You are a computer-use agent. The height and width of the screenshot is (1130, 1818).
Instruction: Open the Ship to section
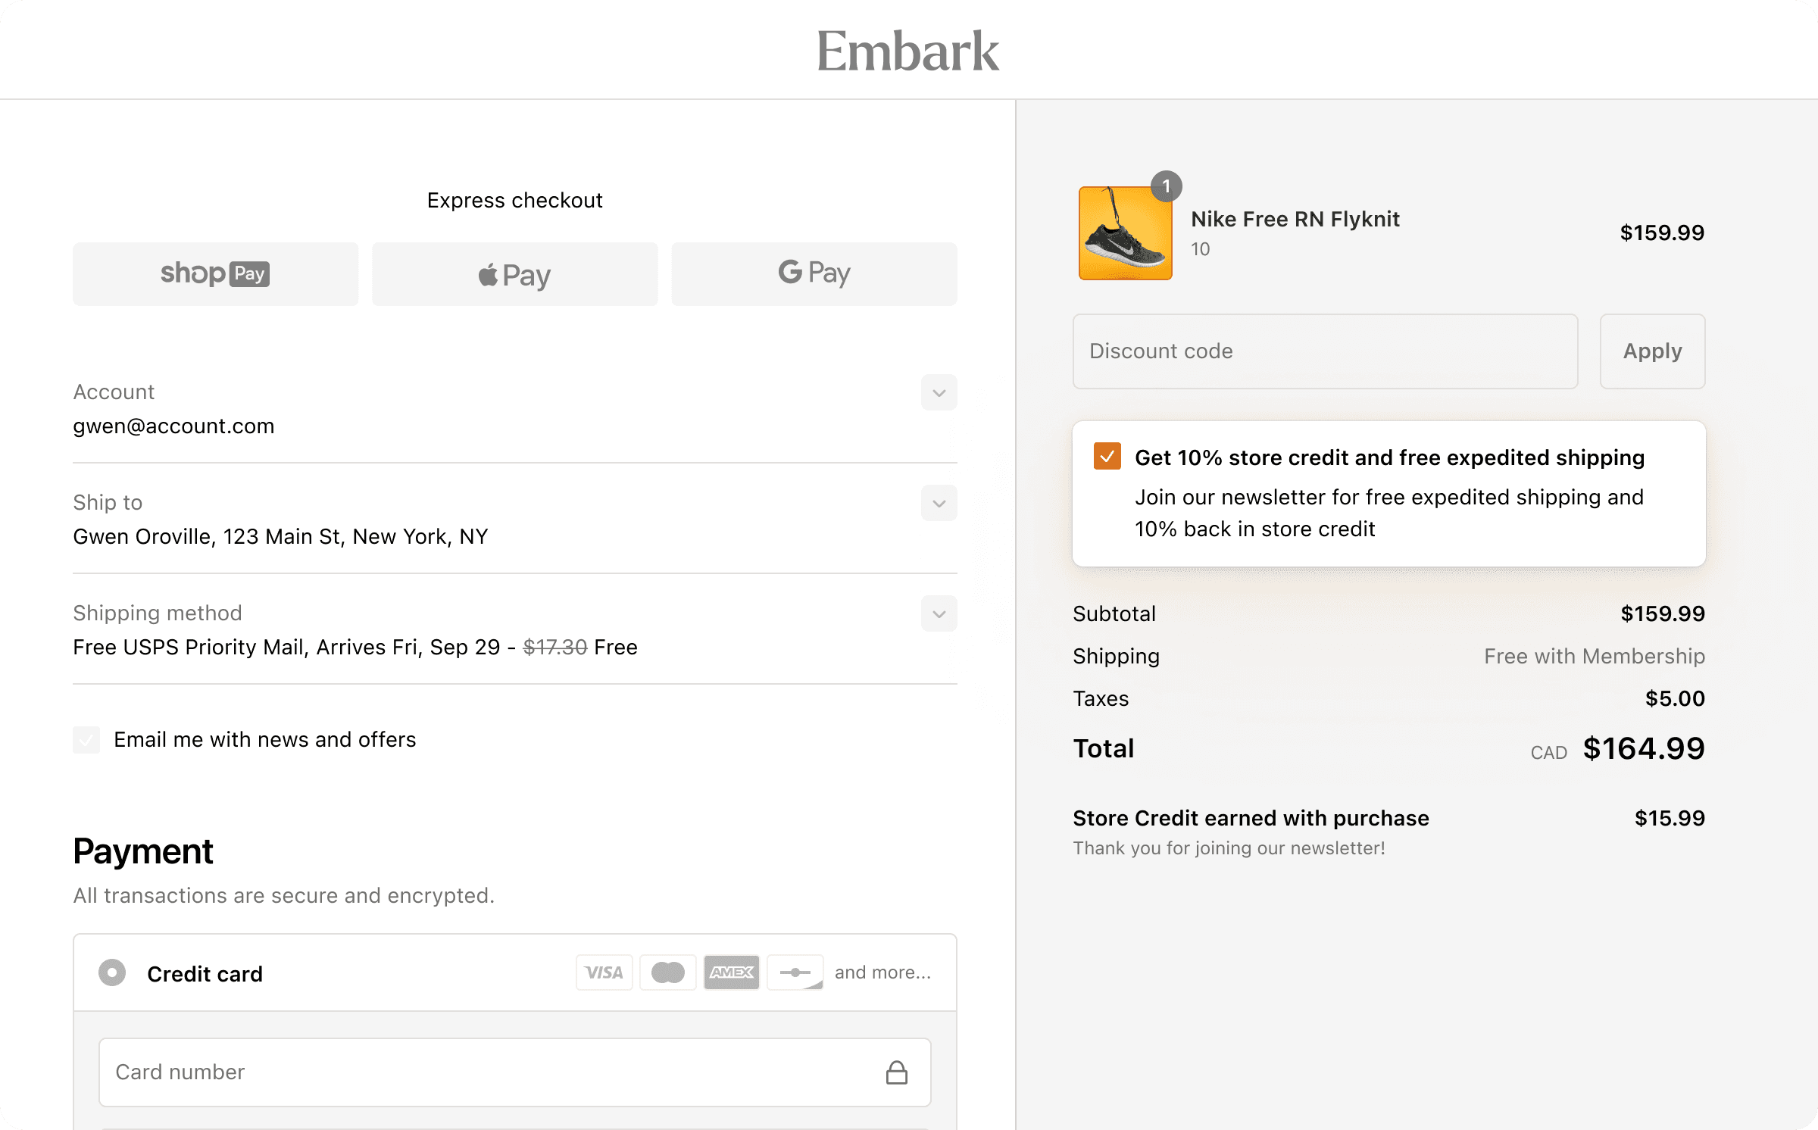click(938, 503)
